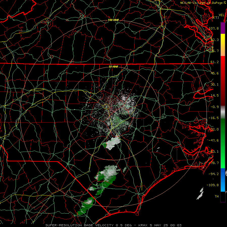This screenshot has width=227, height=227.
Task: Pick the blue segment of the color bar
Action: click(x=223, y=180)
